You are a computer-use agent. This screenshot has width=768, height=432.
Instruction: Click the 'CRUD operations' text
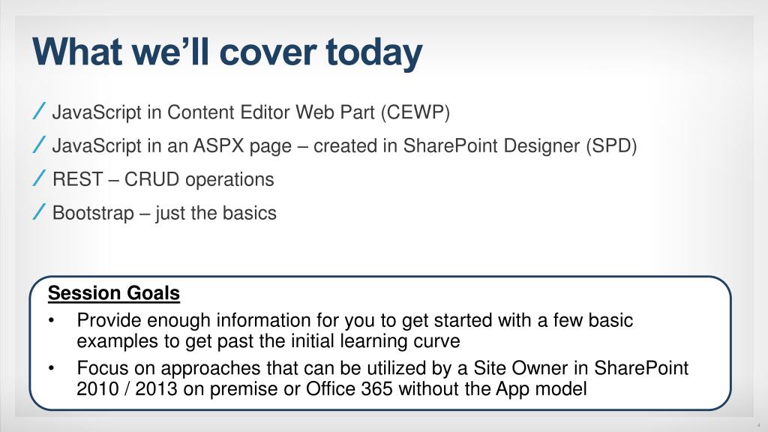(x=199, y=180)
